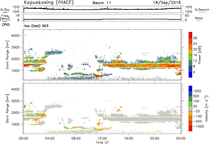Screen dimensions: 209x144
Task: Select the "N.Search" legend label
Action: 202,10
